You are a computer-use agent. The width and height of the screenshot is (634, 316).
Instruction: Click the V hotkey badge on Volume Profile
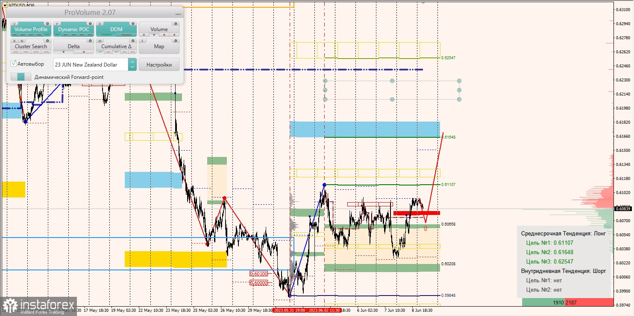pyautogui.click(x=15, y=24)
